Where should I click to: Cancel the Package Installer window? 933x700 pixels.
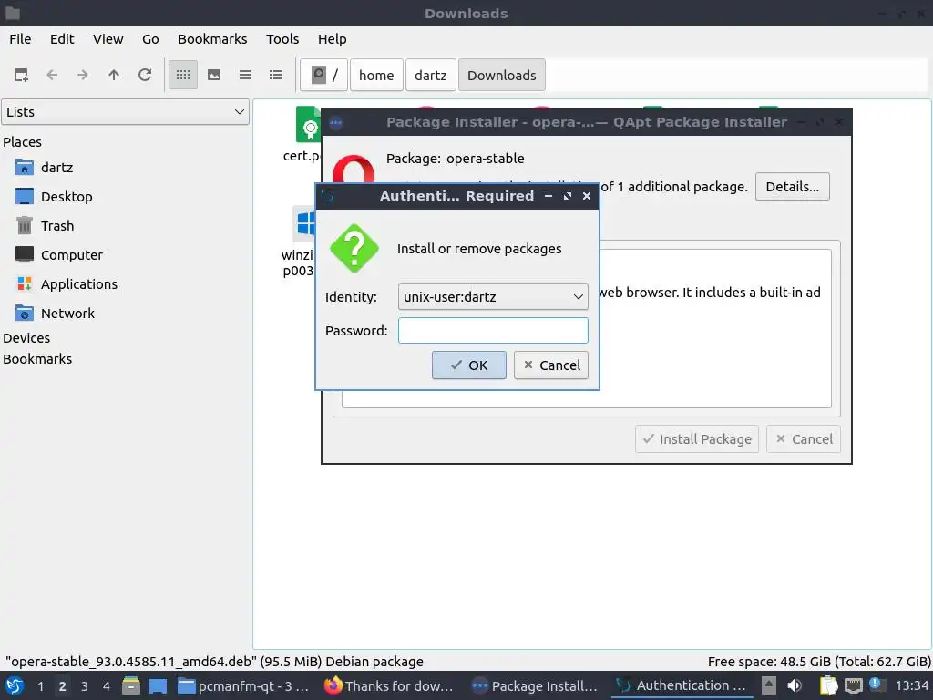click(804, 438)
